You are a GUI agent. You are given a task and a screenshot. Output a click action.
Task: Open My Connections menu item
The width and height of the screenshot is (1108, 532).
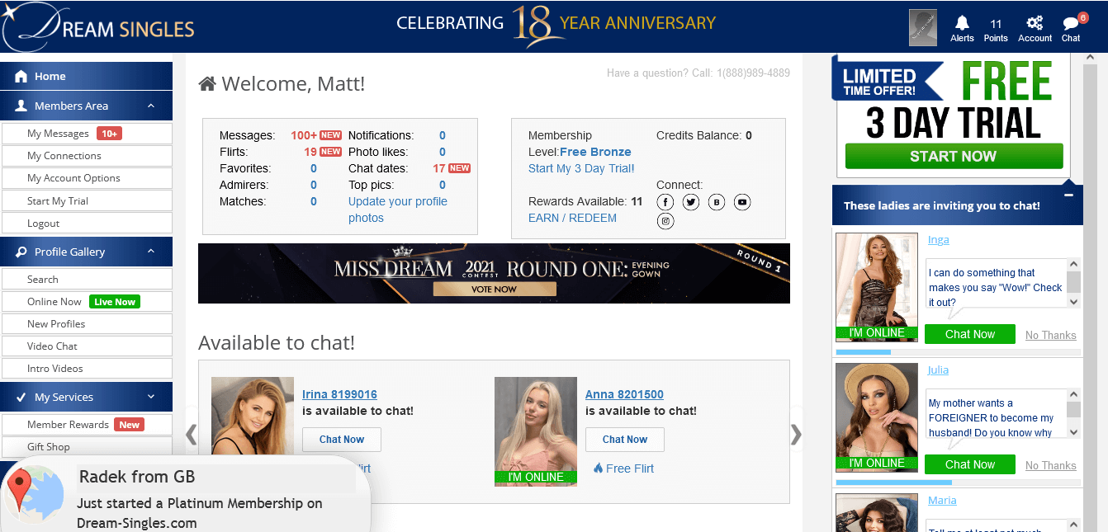(88, 156)
